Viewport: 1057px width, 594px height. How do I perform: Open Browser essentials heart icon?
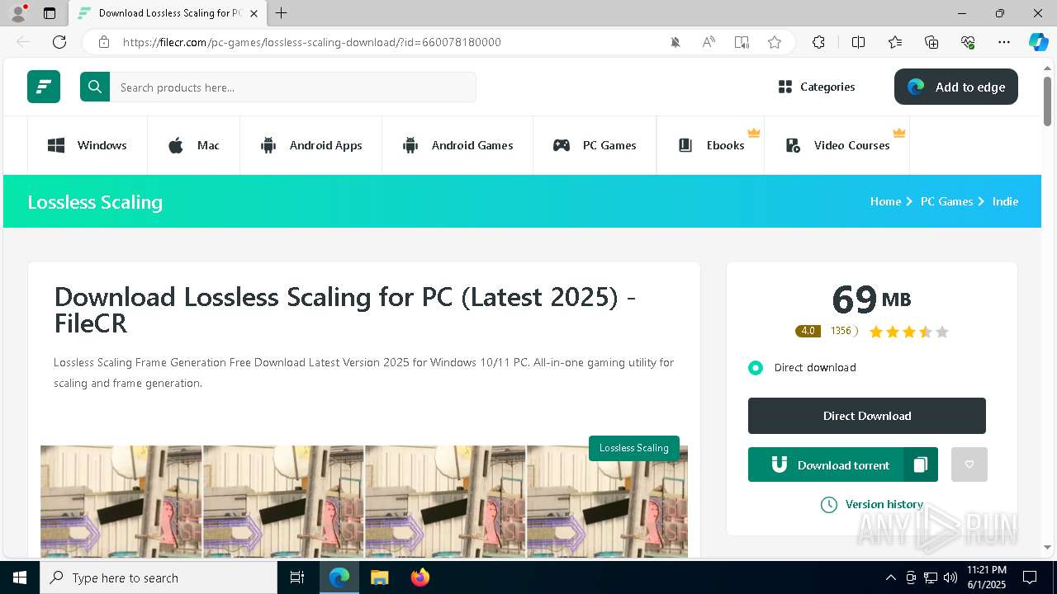click(968, 42)
